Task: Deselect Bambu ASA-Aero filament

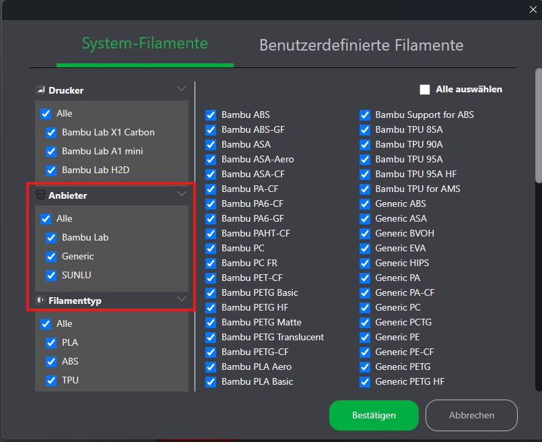Action: [211, 160]
